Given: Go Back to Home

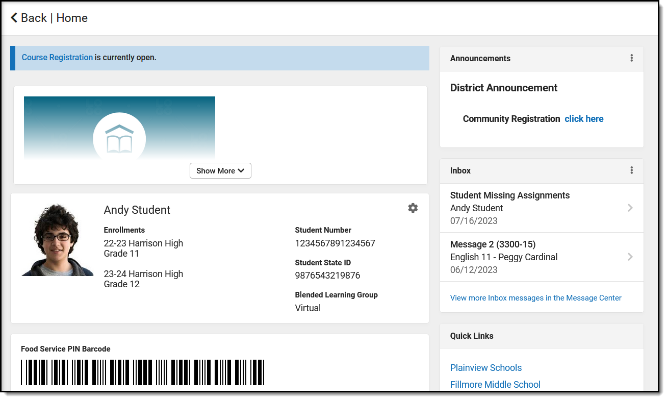Looking at the screenshot, I should coord(49,18).
